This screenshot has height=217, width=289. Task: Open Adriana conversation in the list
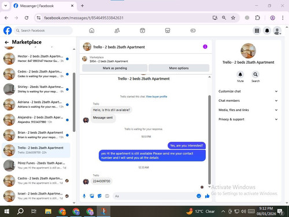pos(36,104)
